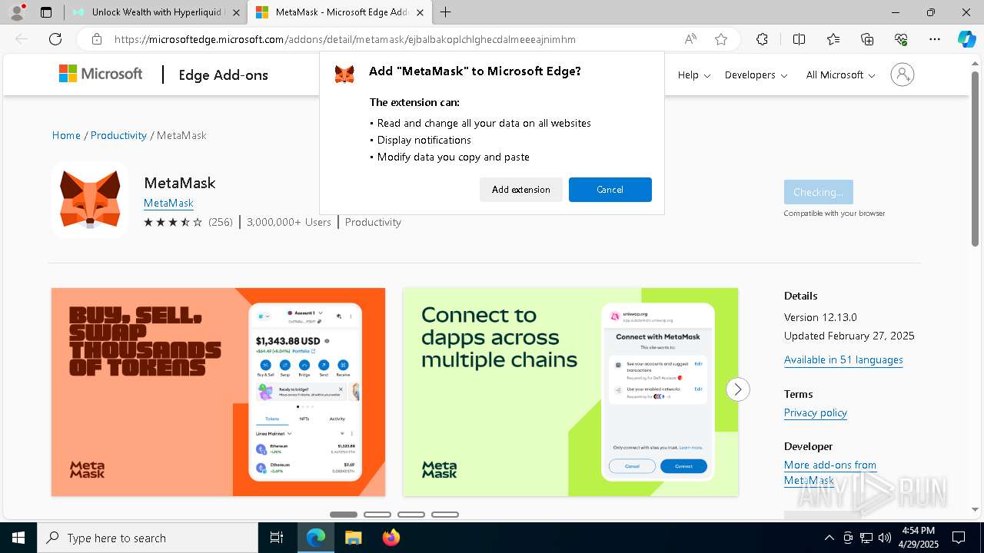Add page to favorites star icon
984x553 pixels.
click(x=721, y=39)
